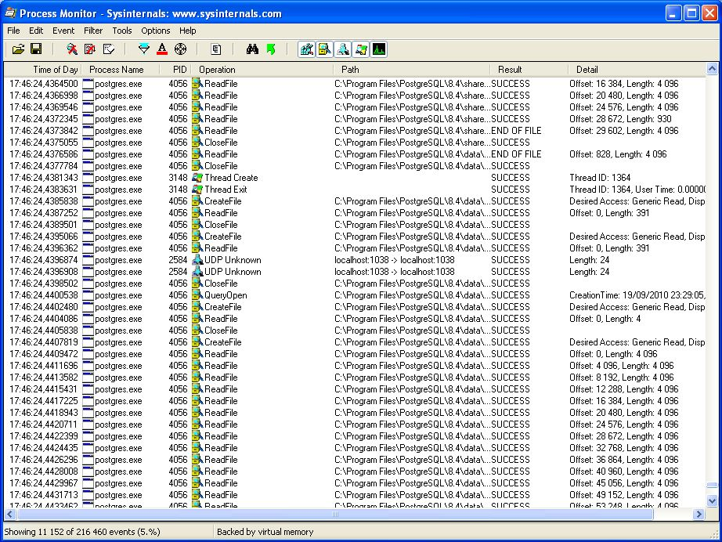Click the Result column header

pos(529,70)
